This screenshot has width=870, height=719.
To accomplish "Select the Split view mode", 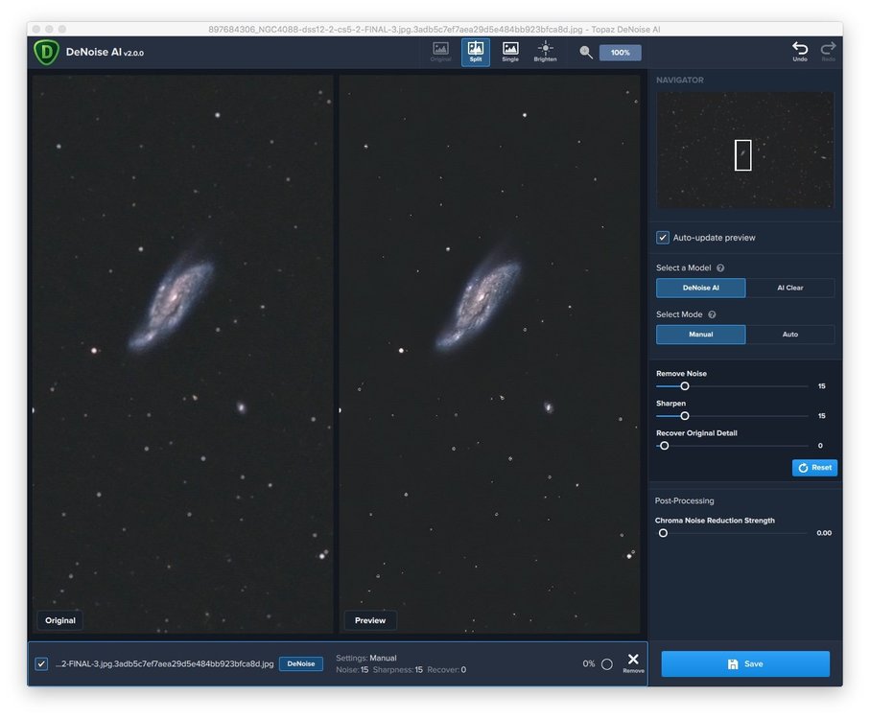I will point(476,52).
